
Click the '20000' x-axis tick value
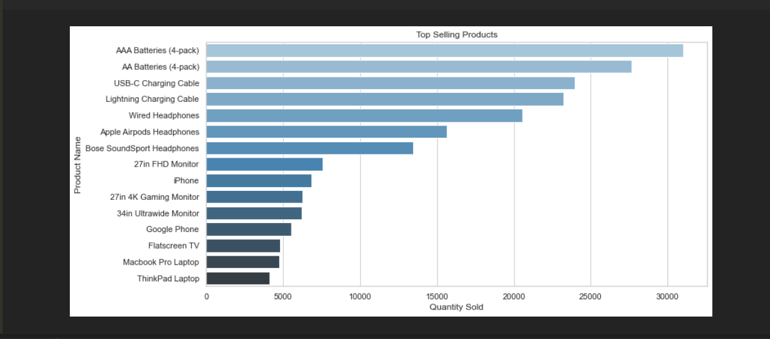coord(514,297)
